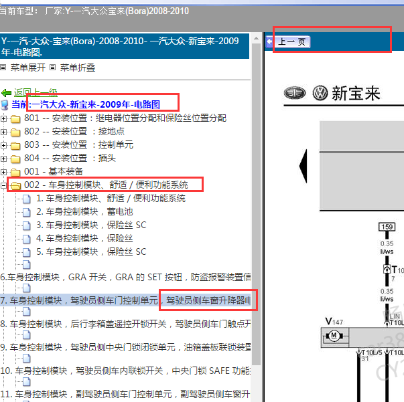Click document icon above item 7 驾驶员侧车门
Image resolution: width=404 pixels, height=402 pixels.
[27, 288]
